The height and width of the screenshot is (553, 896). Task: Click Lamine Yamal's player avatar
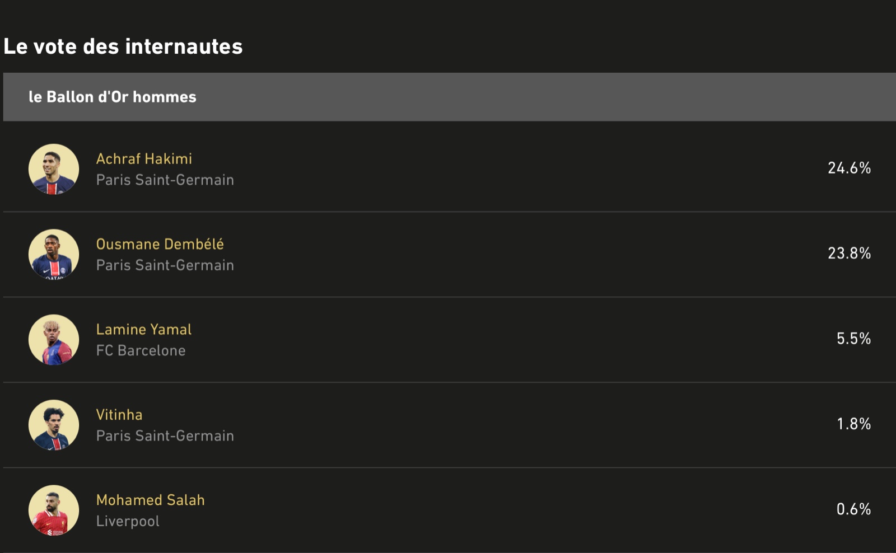(x=54, y=340)
